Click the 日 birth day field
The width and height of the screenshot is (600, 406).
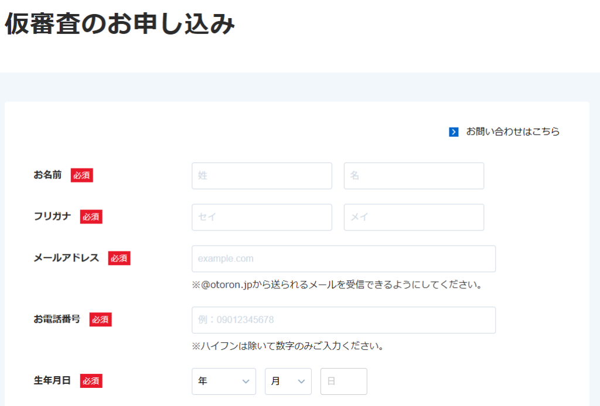(343, 381)
